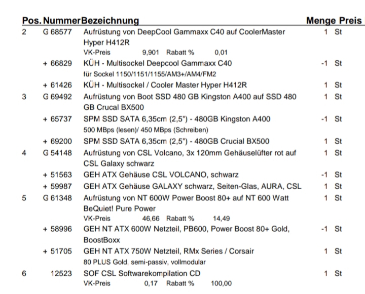Viewport: 365px width, 294px height.
Task: Select article number + 51563
Action: click(57, 175)
